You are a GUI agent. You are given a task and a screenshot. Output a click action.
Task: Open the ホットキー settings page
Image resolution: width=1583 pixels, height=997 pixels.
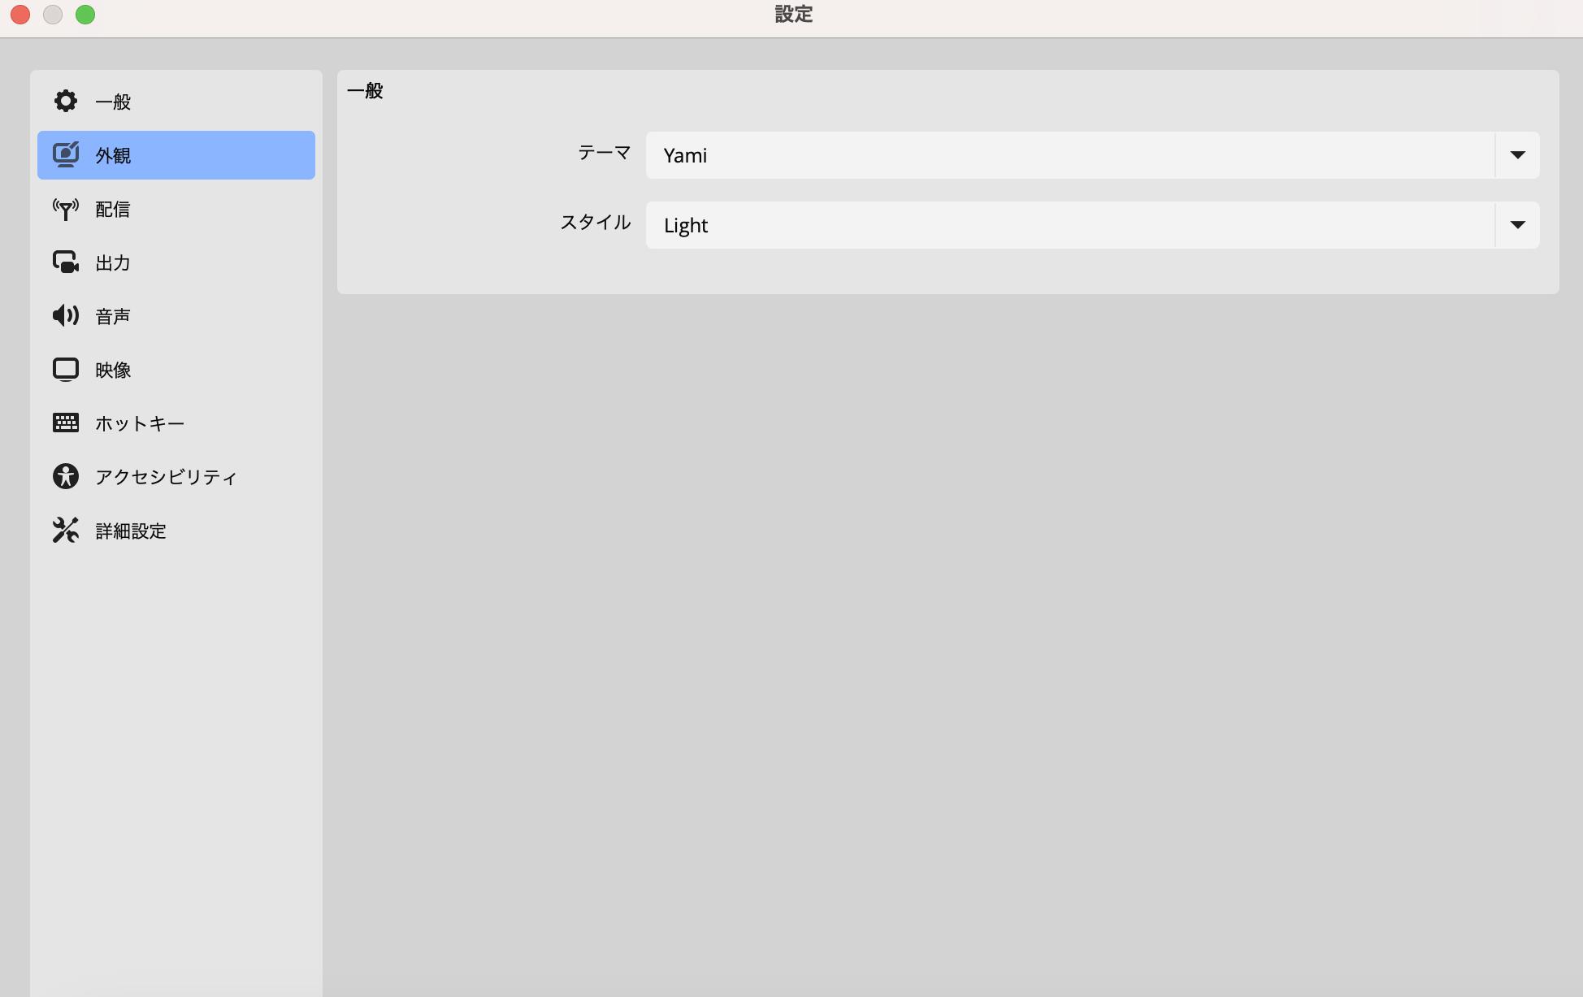[x=176, y=423]
